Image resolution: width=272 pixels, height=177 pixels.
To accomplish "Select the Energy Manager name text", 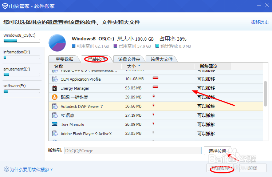I will [75, 88].
